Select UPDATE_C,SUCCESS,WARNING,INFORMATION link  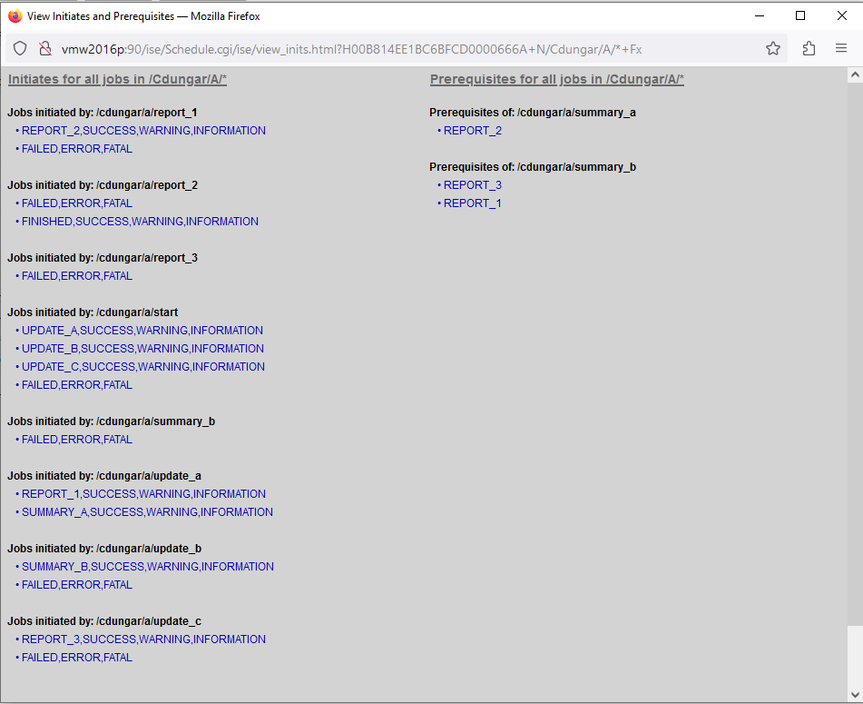tap(143, 367)
